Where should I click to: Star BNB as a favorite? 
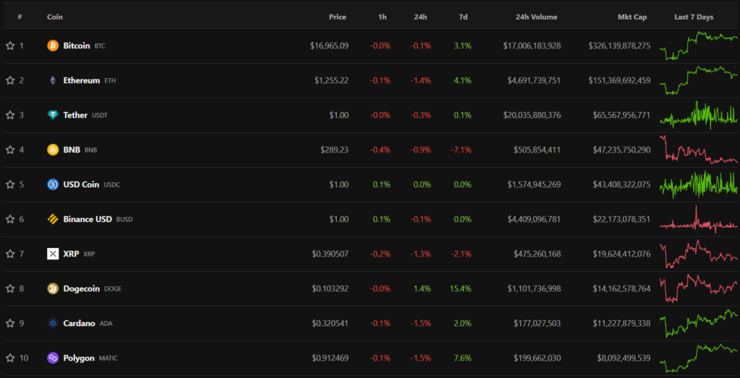click(x=10, y=150)
